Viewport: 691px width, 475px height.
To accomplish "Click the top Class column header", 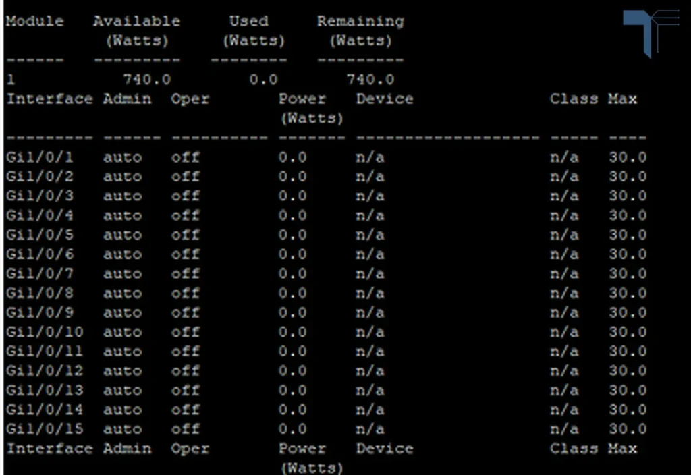I will tap(574, 99).
